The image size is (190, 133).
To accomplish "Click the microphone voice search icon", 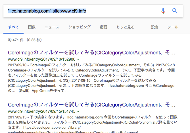I will [163, 11].
